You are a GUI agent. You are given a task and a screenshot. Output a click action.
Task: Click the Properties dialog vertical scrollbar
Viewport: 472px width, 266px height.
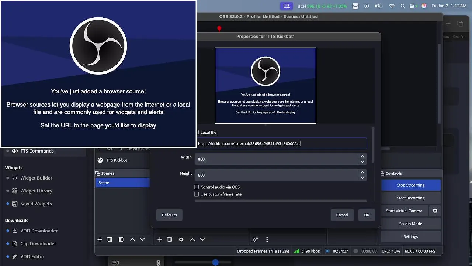click(372, 144)
